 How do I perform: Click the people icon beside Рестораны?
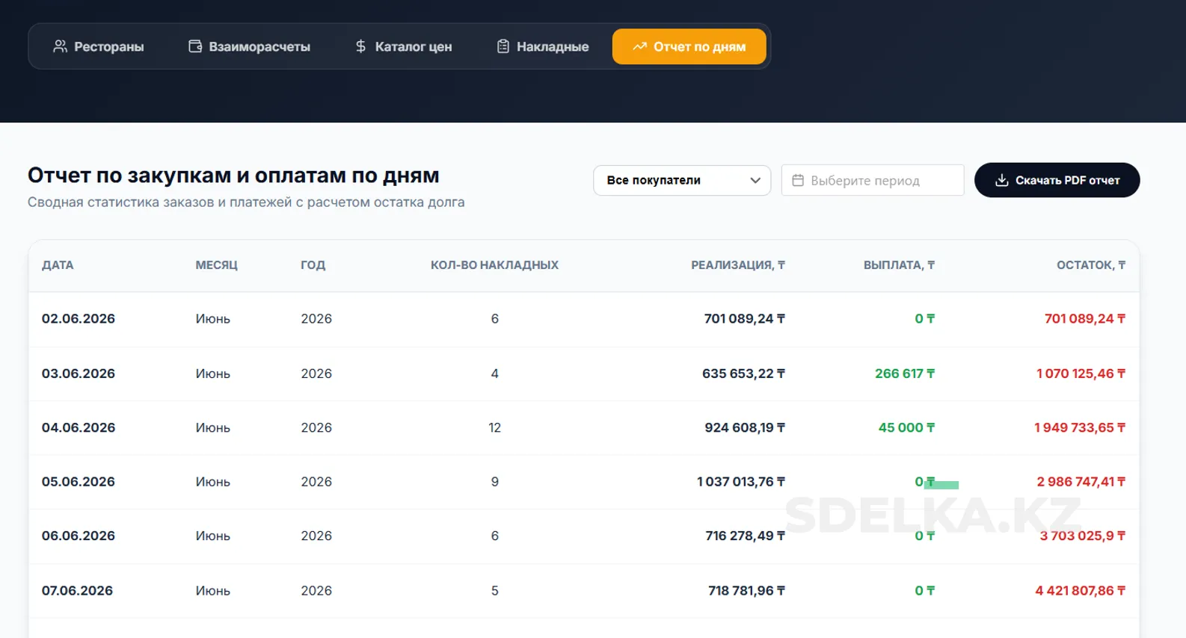61,46
